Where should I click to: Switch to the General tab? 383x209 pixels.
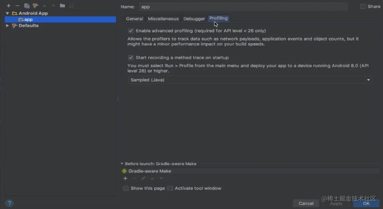click(134, 18)
